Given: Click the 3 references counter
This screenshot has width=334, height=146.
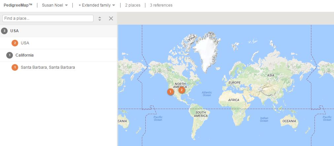Looking at the screenshot, I should click(161, 5).
